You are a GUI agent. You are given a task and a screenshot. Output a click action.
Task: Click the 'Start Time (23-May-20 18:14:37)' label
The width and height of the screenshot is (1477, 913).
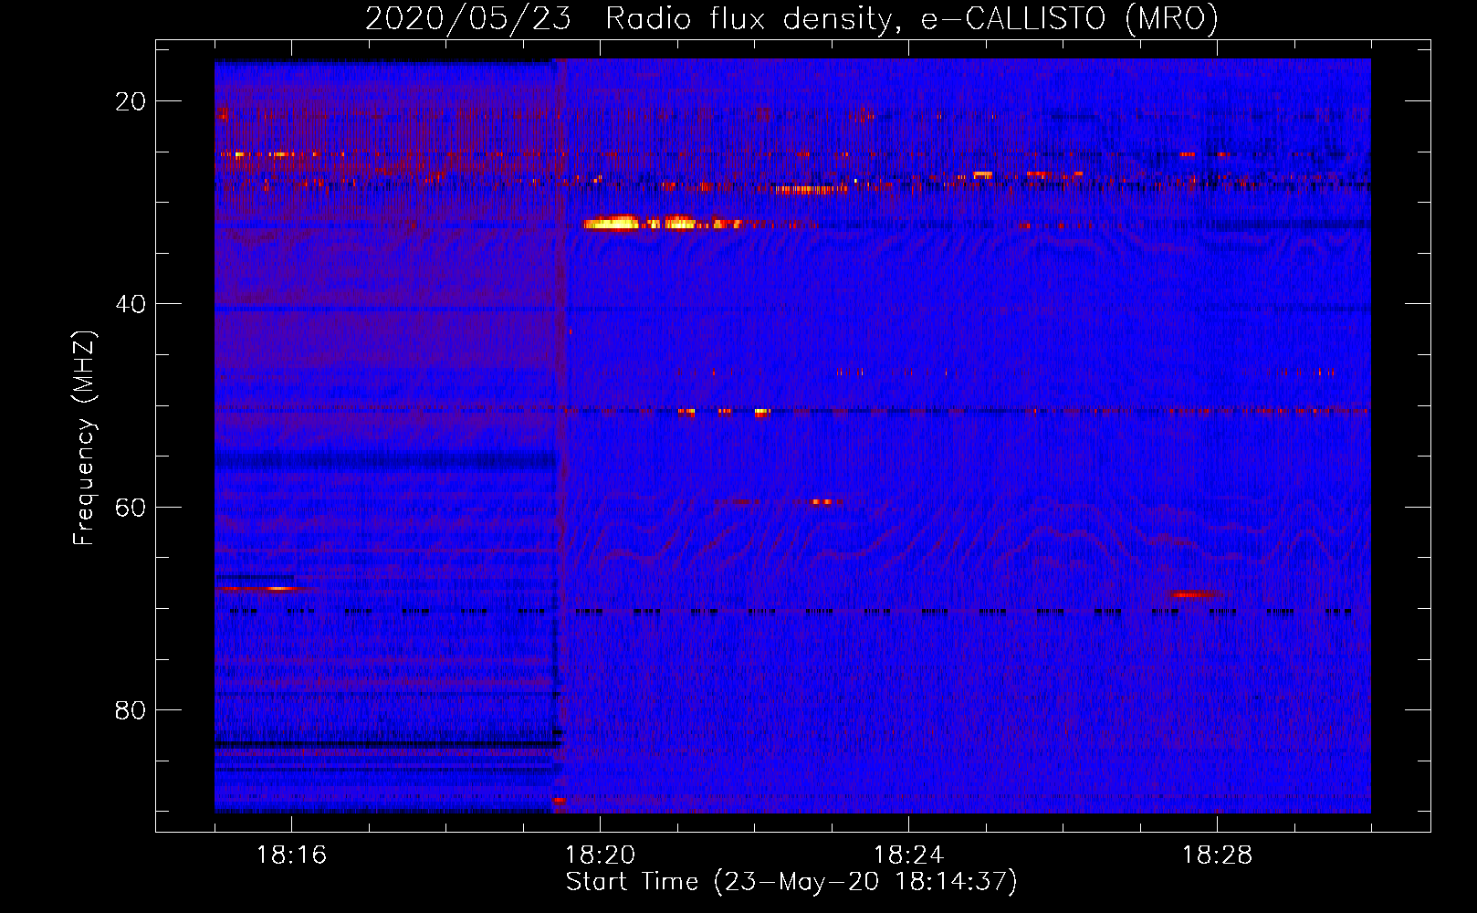tap(791, 882)
